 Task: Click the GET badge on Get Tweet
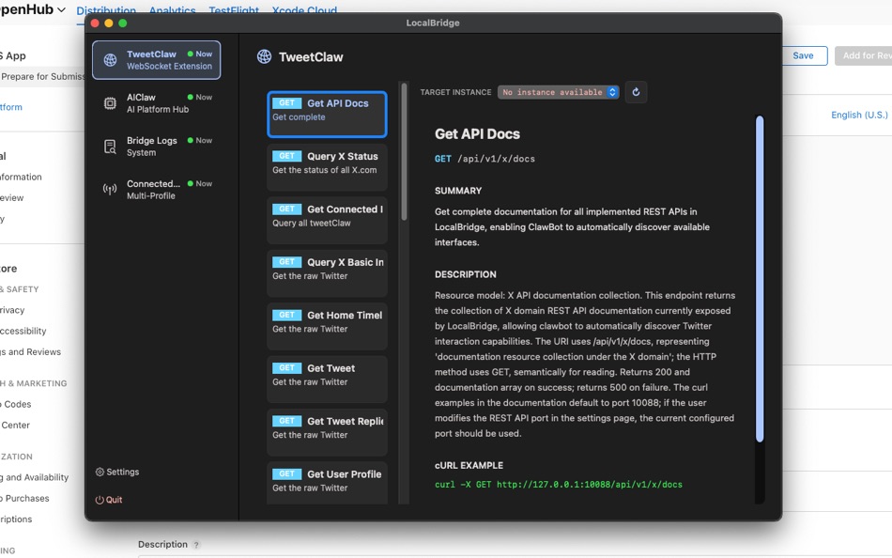tap(286, 368)
